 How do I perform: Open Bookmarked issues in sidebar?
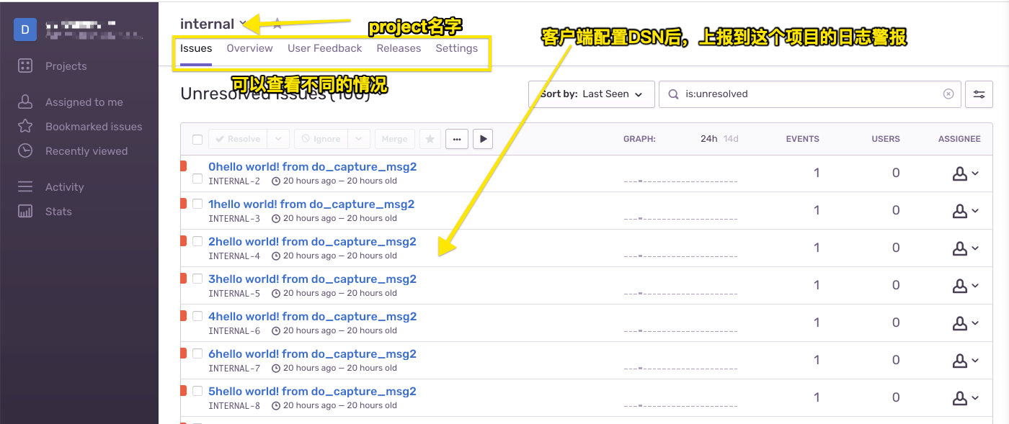(x=94, y=127)
